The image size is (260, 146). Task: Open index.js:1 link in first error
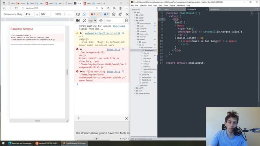coord(113,49)
